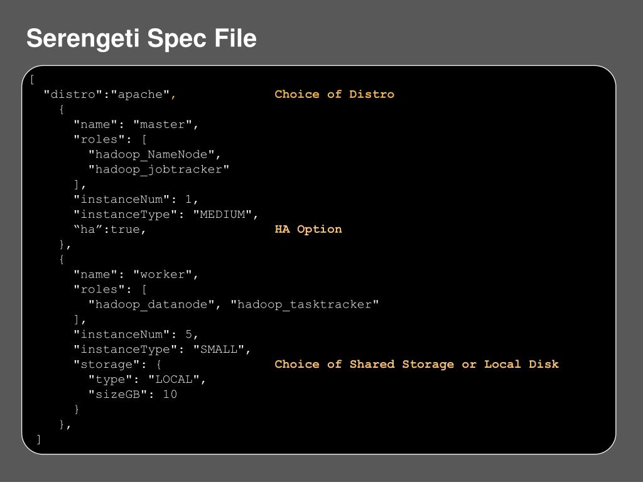643x482 pixels.
Task: Click the "instanceType": "MEDIUM" line
Action: [x=166, y=215]
